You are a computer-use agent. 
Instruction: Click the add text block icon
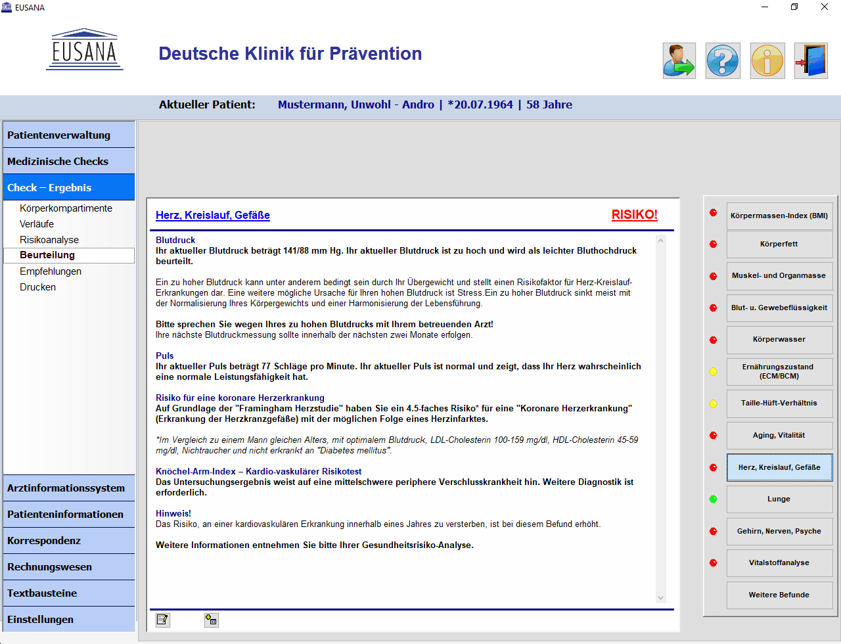[x=211, y=620]
